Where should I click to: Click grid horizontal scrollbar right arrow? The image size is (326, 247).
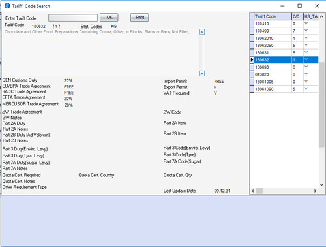click(x=315, y=191)
